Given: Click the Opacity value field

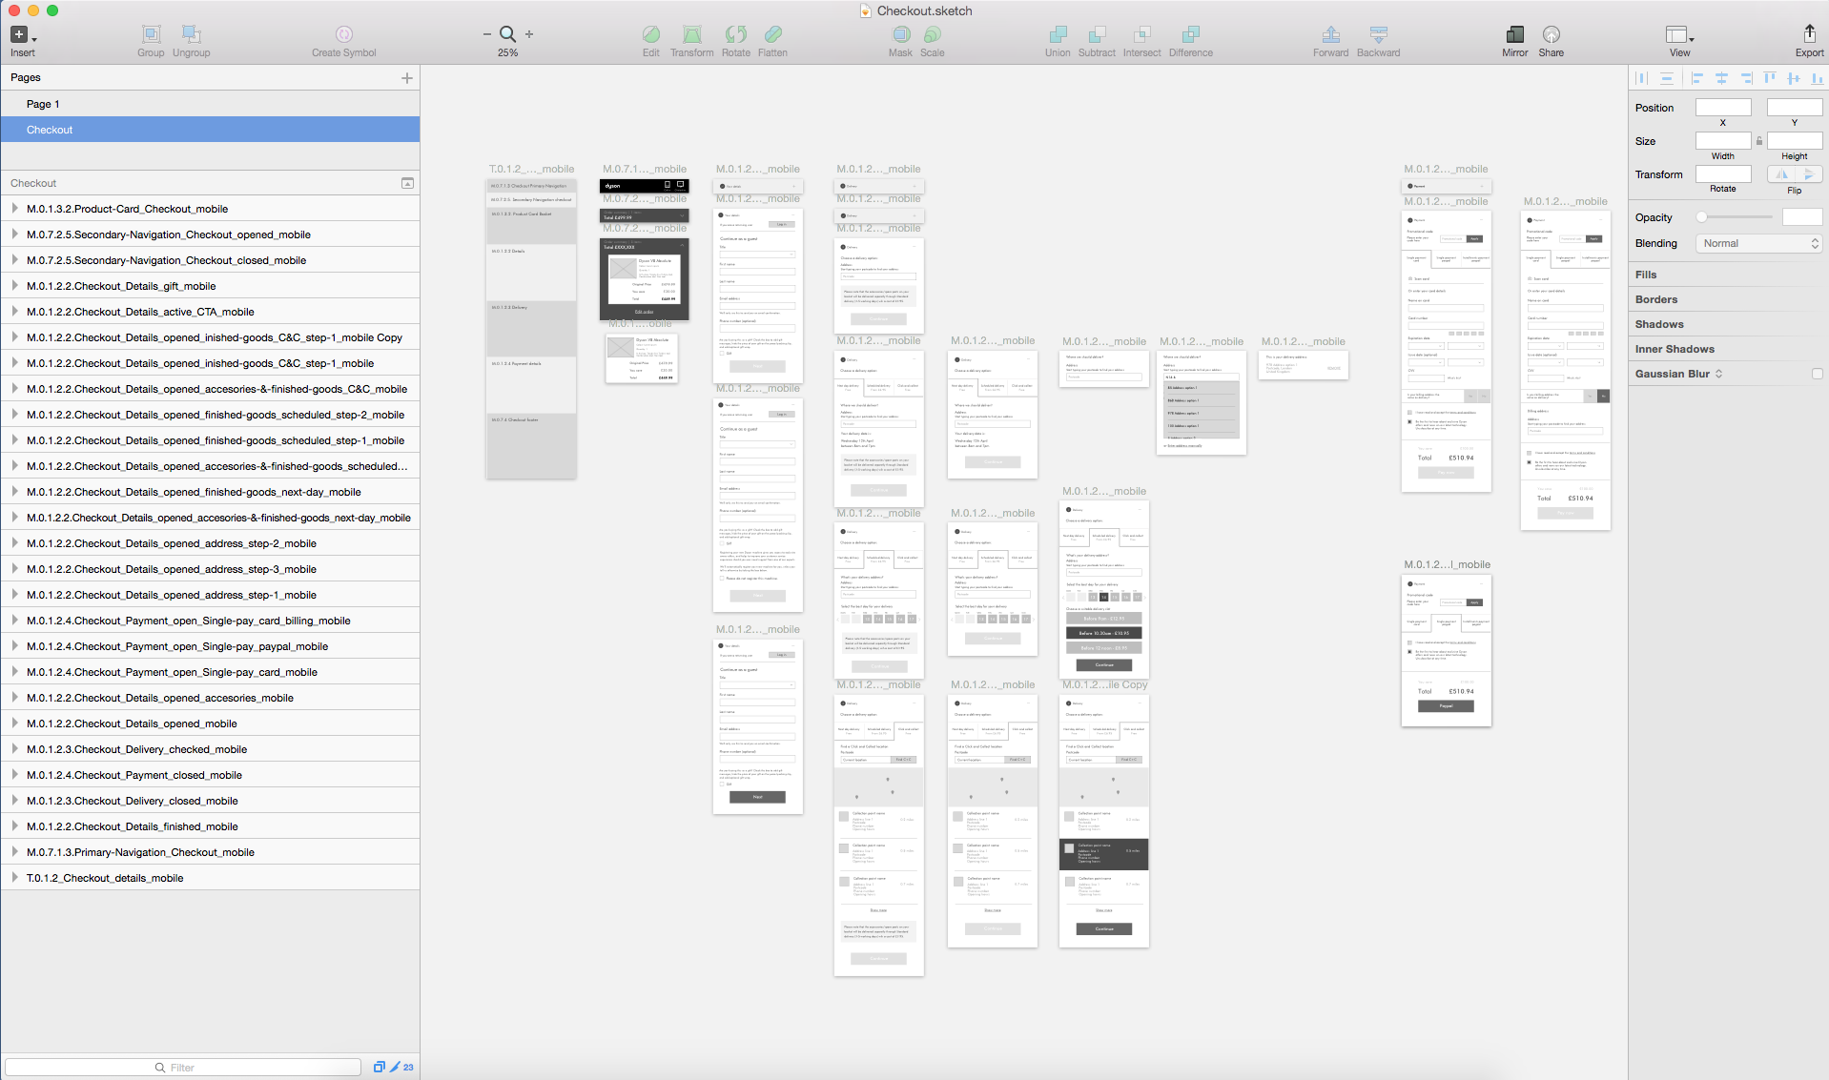Looking at the screenshot, I should [x=1801, y=217].
